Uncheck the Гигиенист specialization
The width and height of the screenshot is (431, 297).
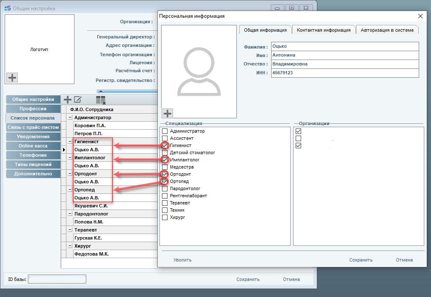(165, 145)
